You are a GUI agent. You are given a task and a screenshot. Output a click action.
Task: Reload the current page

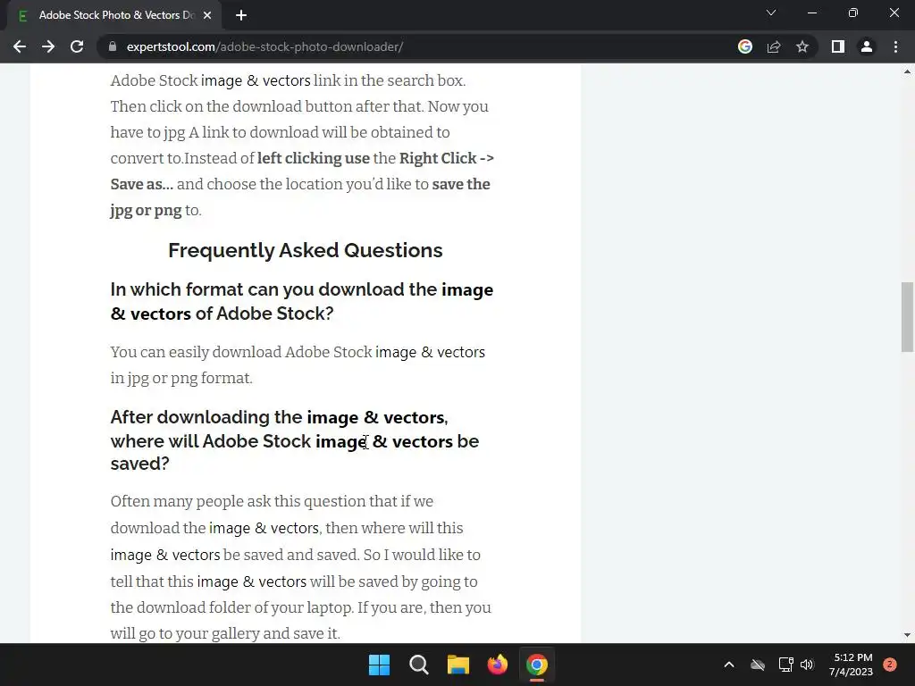(x=77, y=46)
